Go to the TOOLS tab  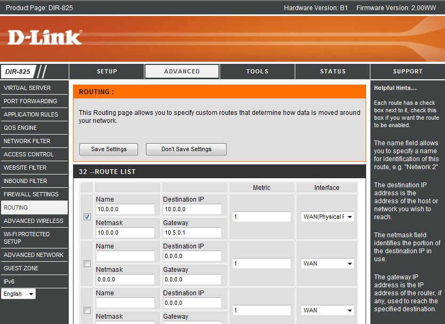(257, 71)
